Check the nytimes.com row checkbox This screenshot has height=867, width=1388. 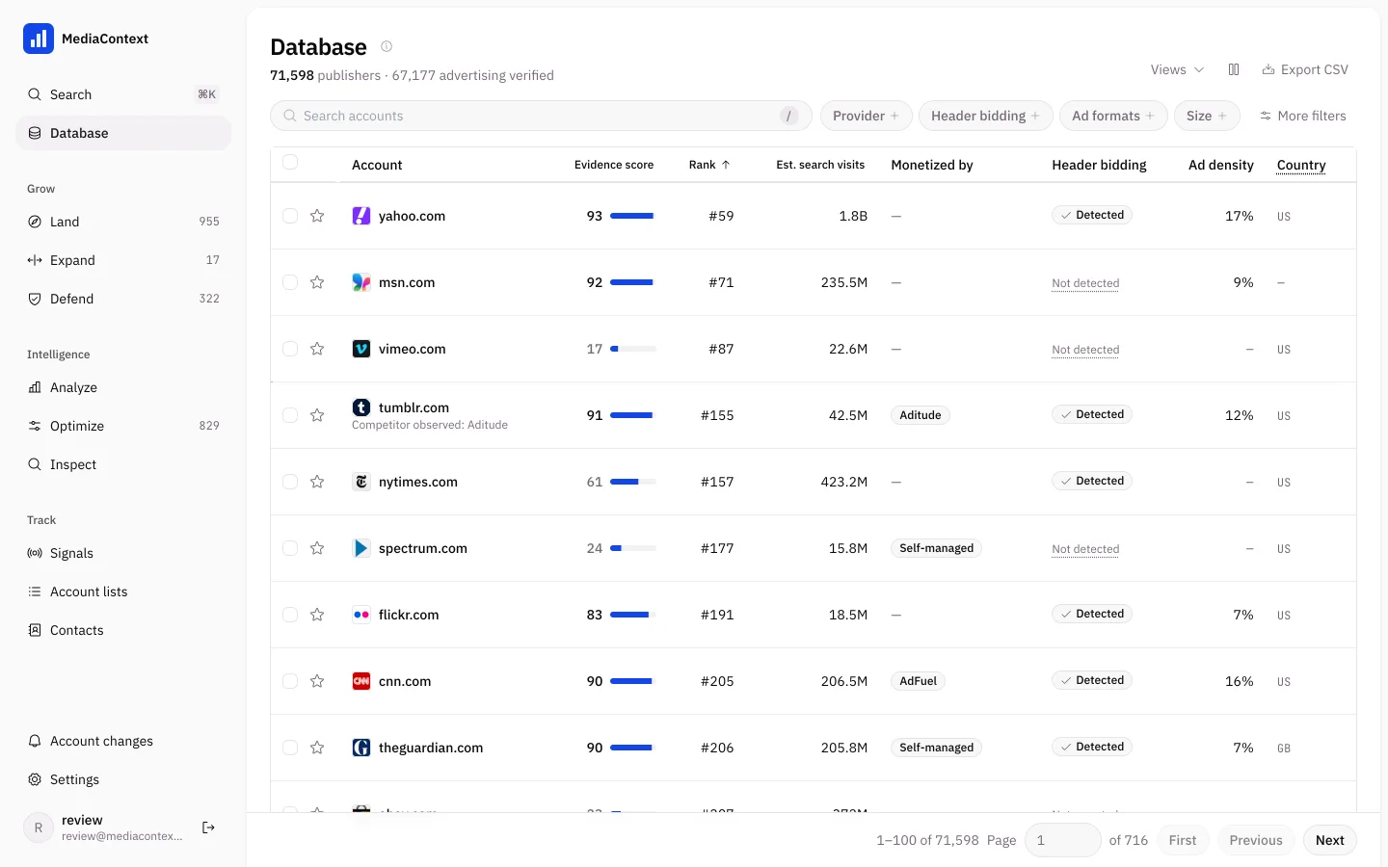click(290, 482)
